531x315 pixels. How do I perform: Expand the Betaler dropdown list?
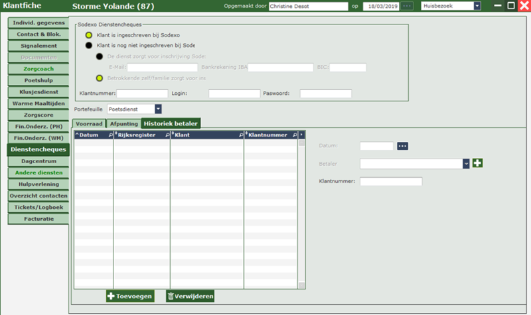pyautogui.click(x=466, y=163)
